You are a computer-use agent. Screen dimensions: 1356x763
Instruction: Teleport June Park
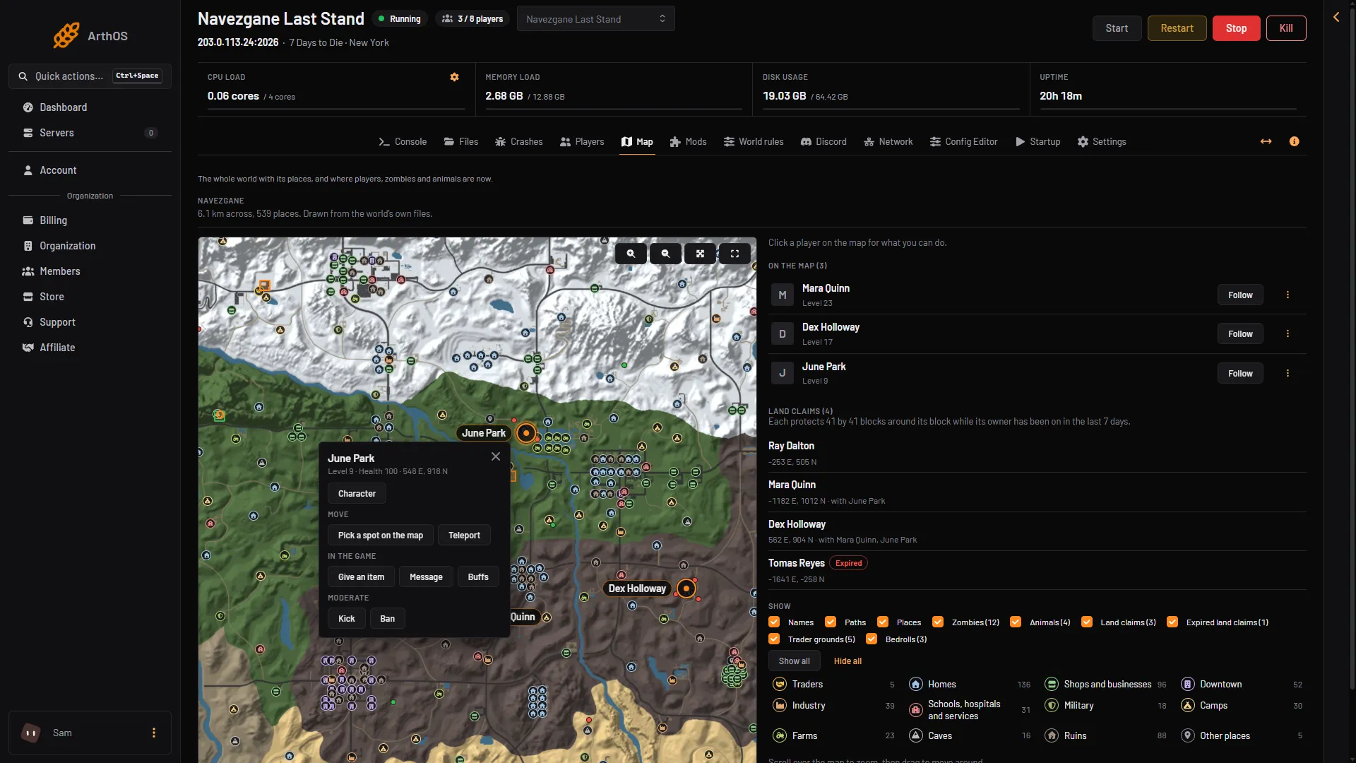pos(464,535)
